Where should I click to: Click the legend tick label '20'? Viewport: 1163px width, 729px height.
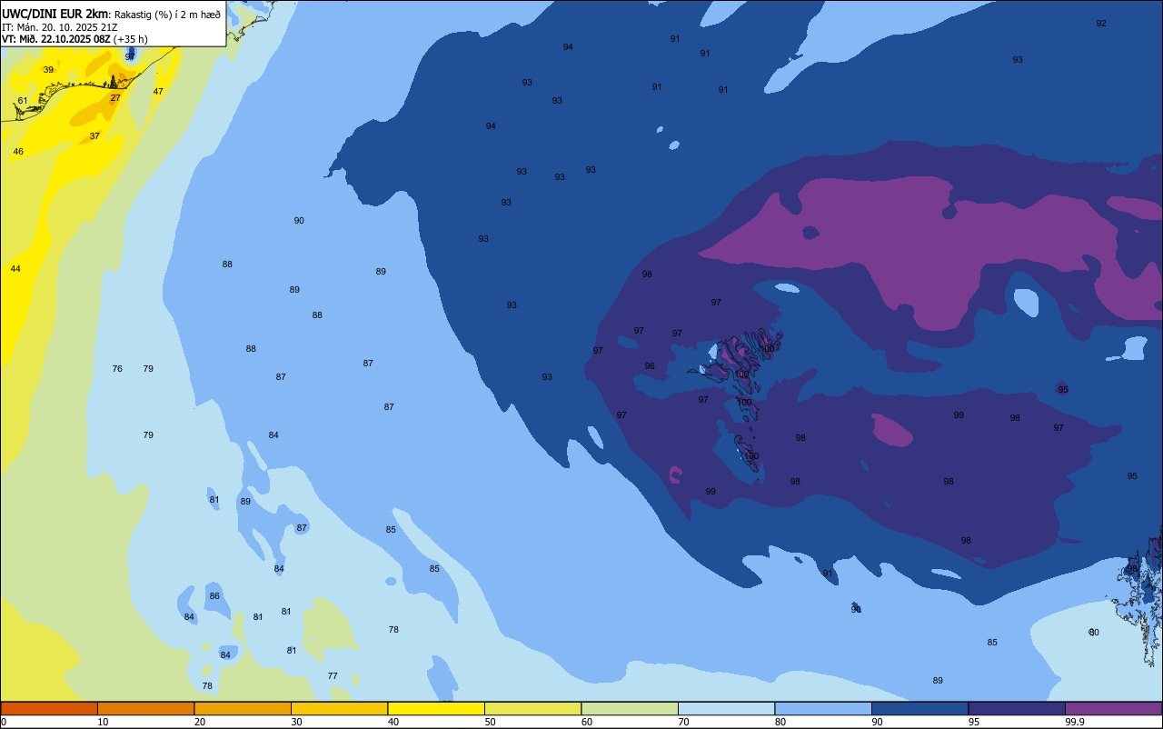(x=200, y=722)
